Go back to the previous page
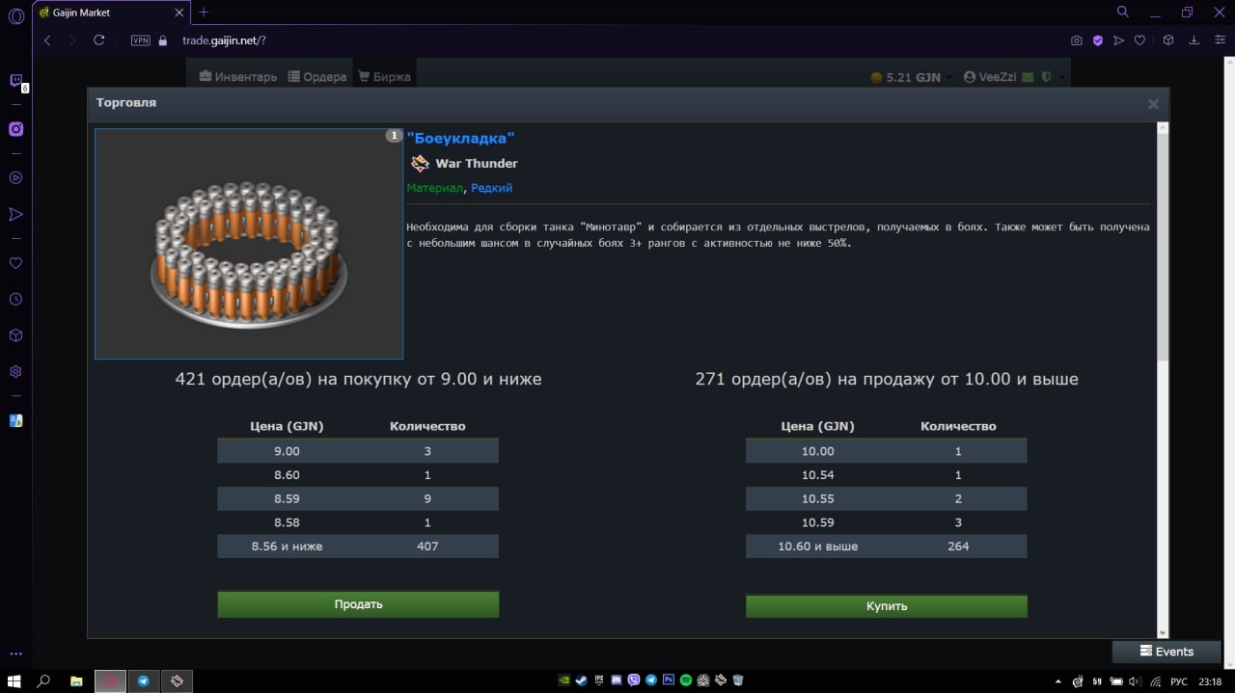1235x693 pixels. [47, 40]
